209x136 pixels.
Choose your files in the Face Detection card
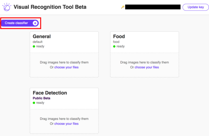coord(66,124)
